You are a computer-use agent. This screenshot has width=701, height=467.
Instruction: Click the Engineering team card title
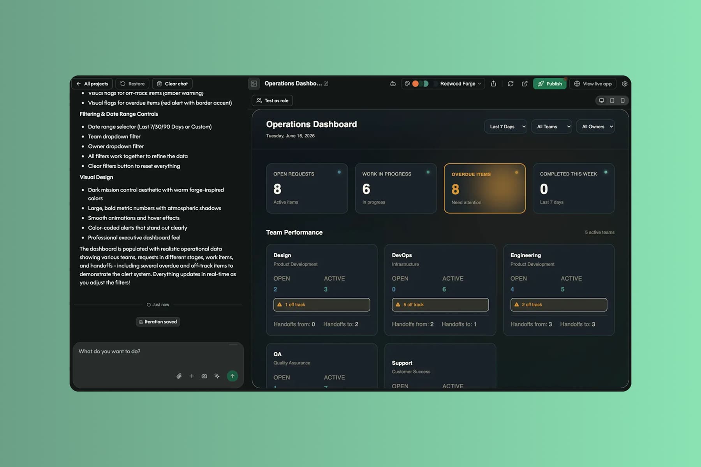[525, 255]
